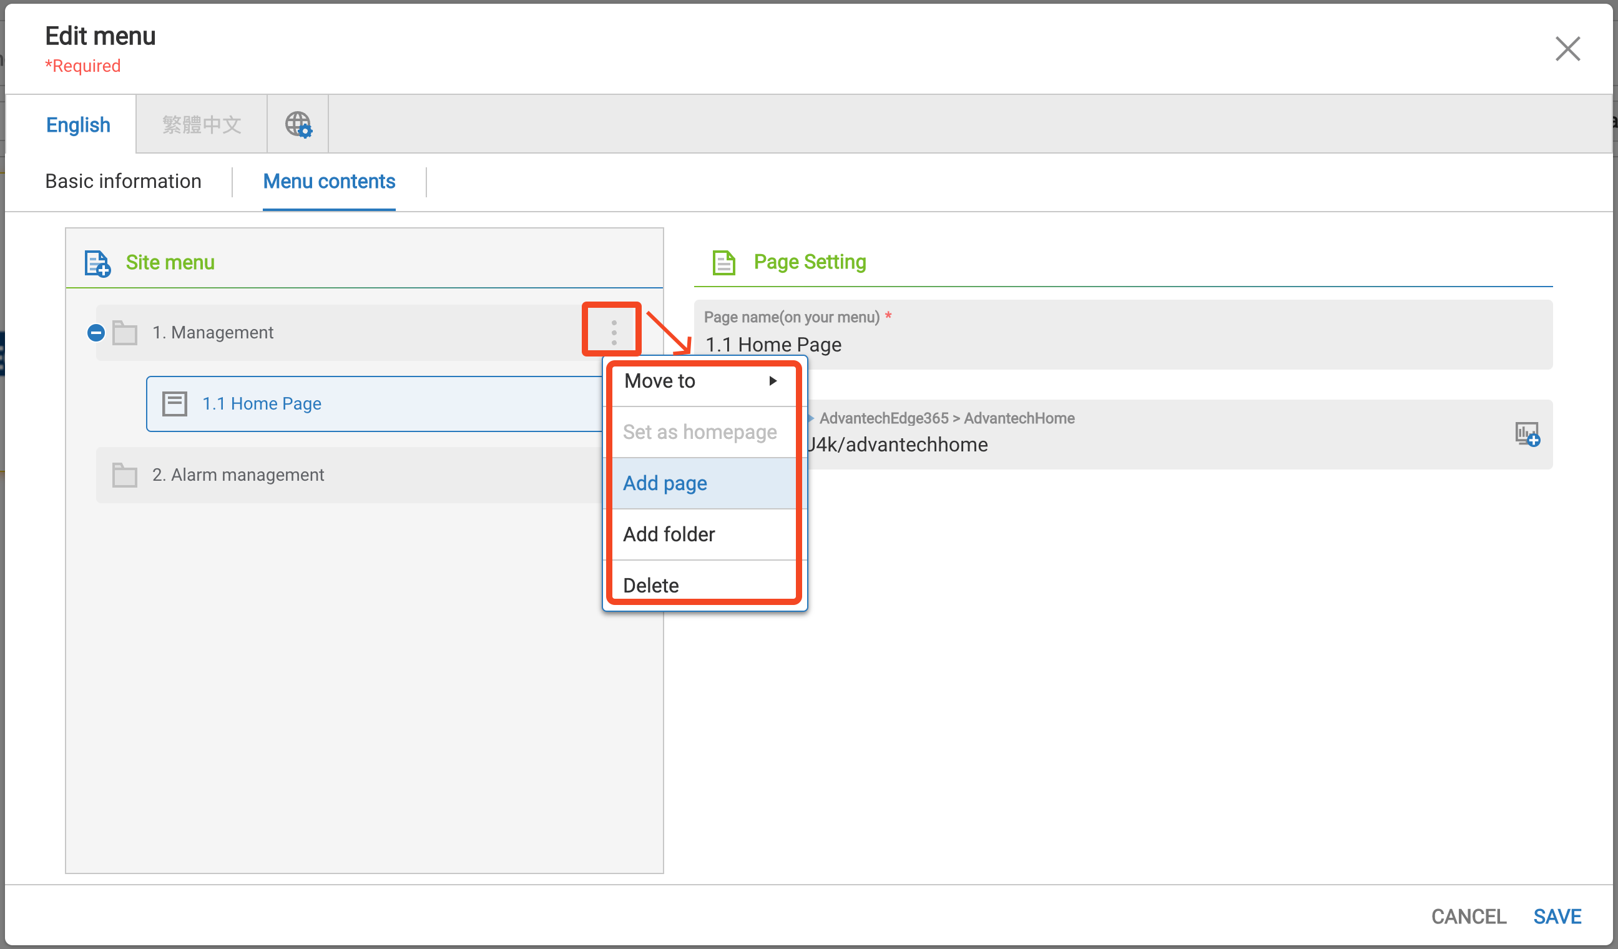Expand the Move to submenu arrow
This screenshot has width=1618, height=949.
[773, 381]
